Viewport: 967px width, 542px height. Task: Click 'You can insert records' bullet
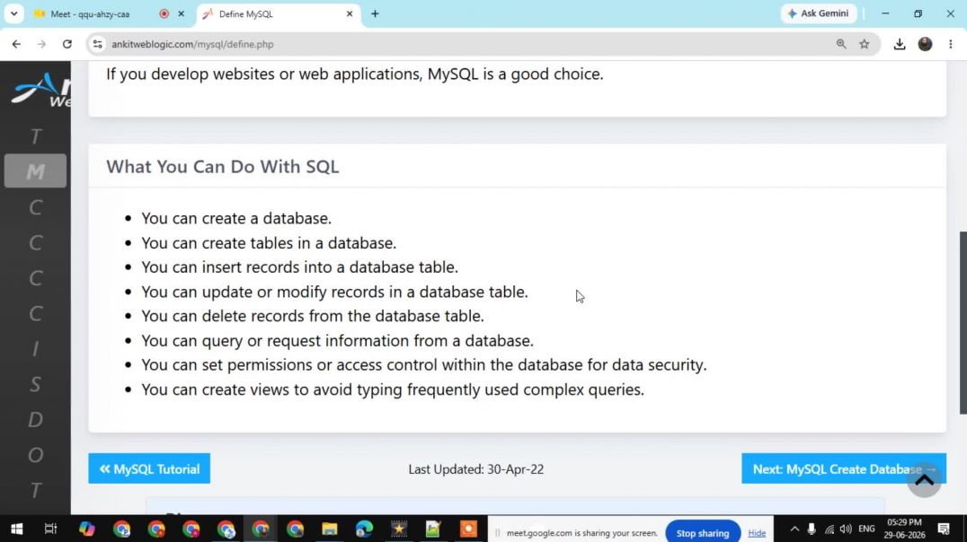pyautogui.click(x=300, y=267)
